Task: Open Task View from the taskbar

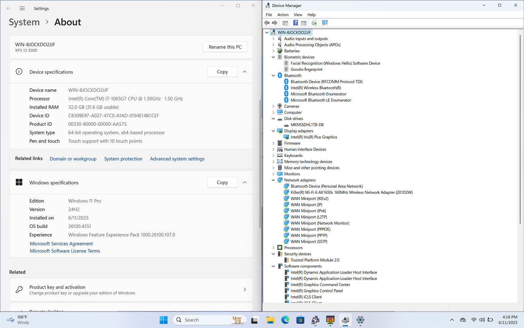Action: coord(254,320)
